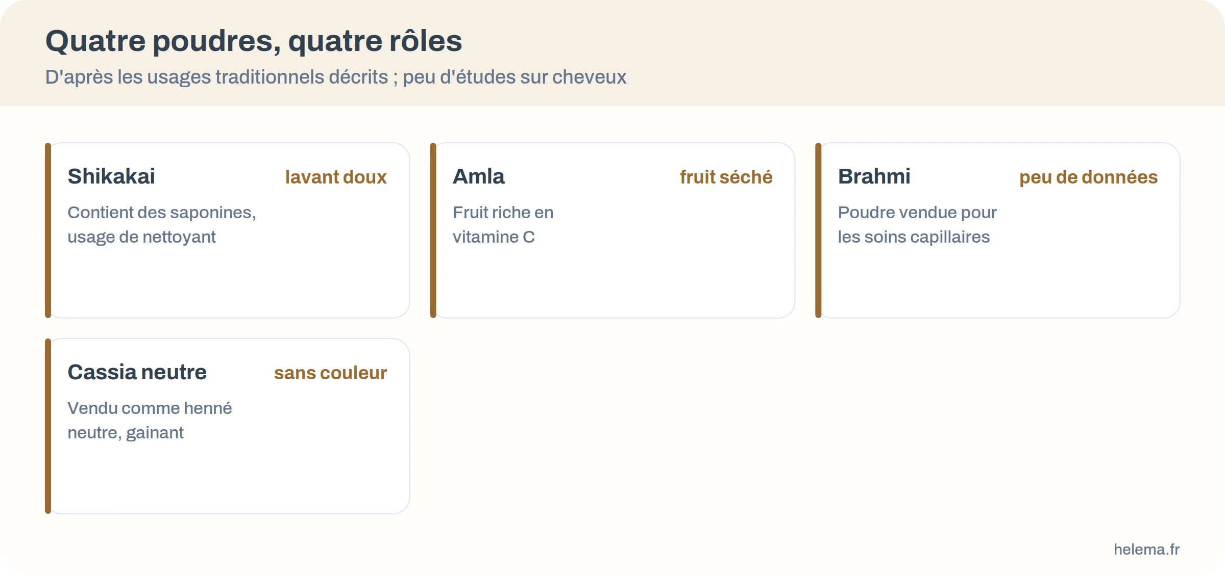
Task: Click the title 'Quatre poudres, quatre rôles'
Action: [x=254, y=41]
